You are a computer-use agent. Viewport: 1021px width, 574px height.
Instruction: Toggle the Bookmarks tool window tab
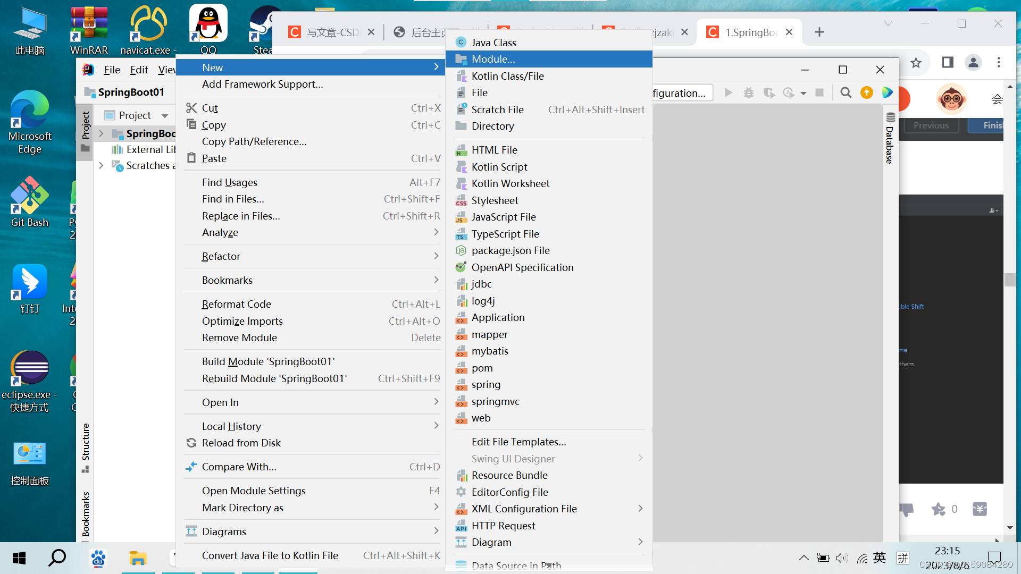click(x=85, y=513)
